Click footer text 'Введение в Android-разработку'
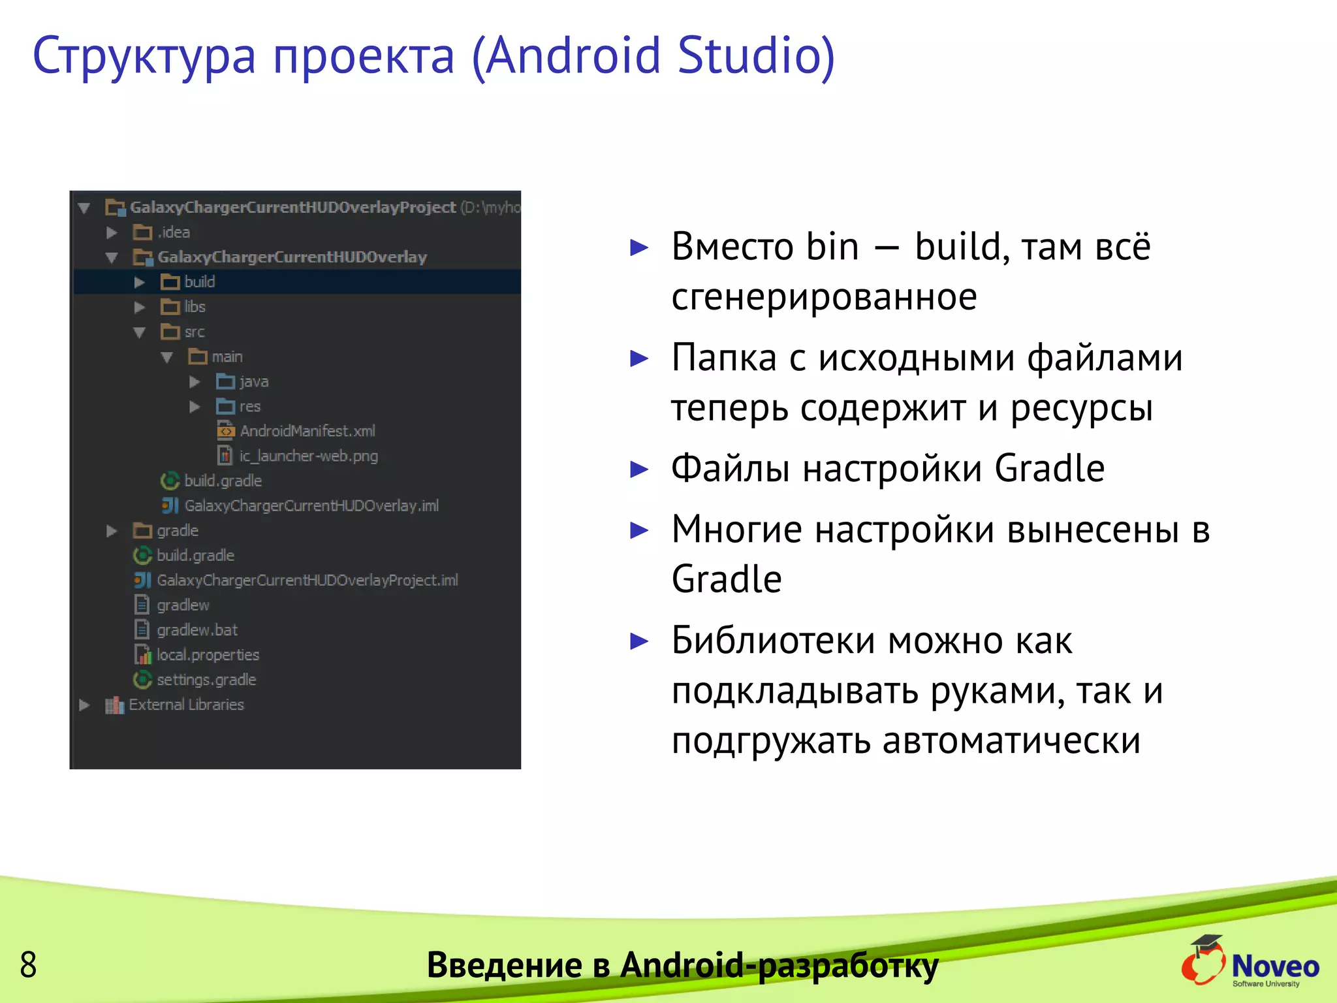Viewport: 1337px width, 1003px height. (683, 964)
